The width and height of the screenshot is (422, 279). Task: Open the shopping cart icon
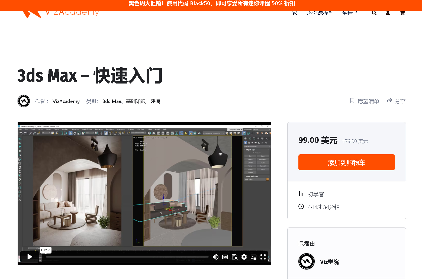pos(402,13)
